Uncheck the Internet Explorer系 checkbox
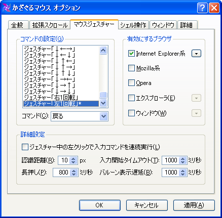Viewport: 222px width, 218px height. 131,54
